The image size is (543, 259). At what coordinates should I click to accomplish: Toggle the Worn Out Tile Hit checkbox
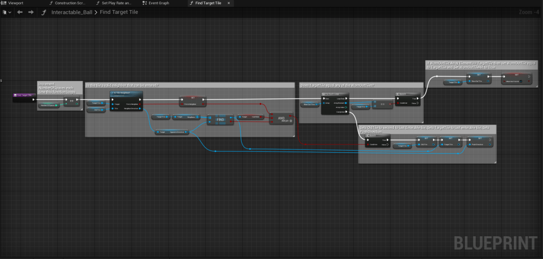tap(521, 81)
